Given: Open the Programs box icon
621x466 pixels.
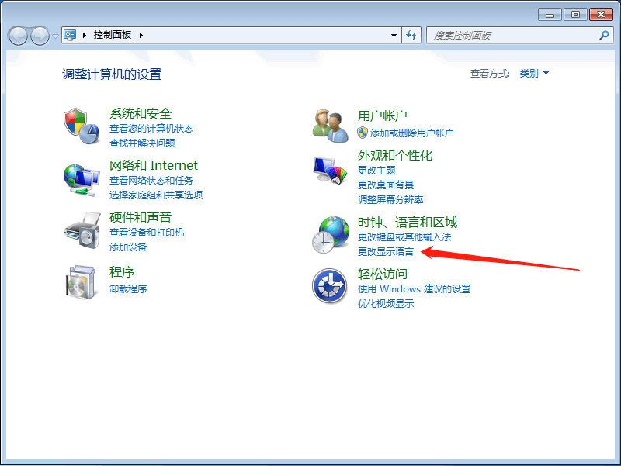Looking at the screenshot, I should click(x=82, y=281).
